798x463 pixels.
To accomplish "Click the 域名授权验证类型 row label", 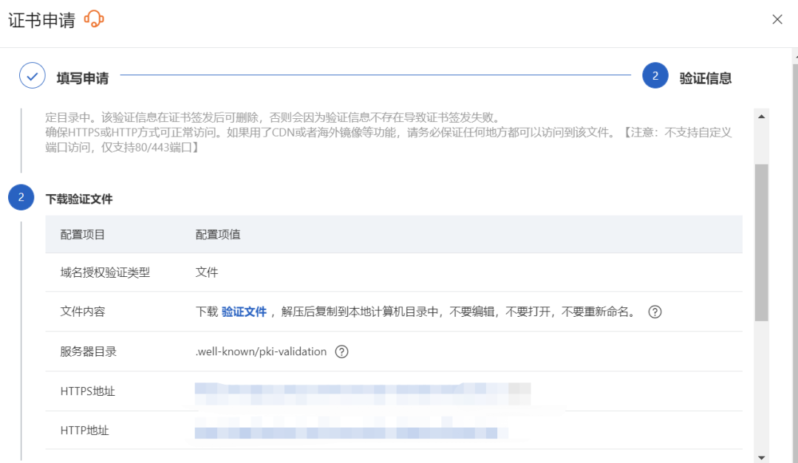I will [105, 272].
